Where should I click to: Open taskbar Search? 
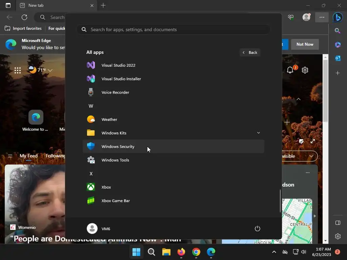151,252
